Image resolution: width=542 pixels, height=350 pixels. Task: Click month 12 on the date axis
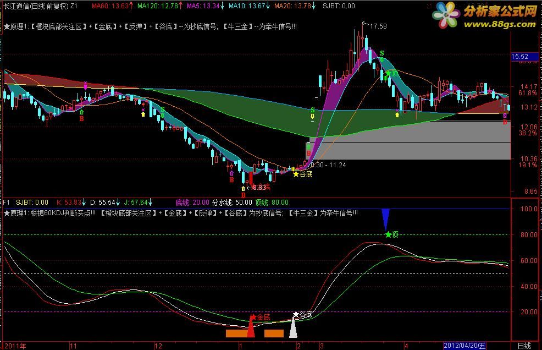pos(158,346)
